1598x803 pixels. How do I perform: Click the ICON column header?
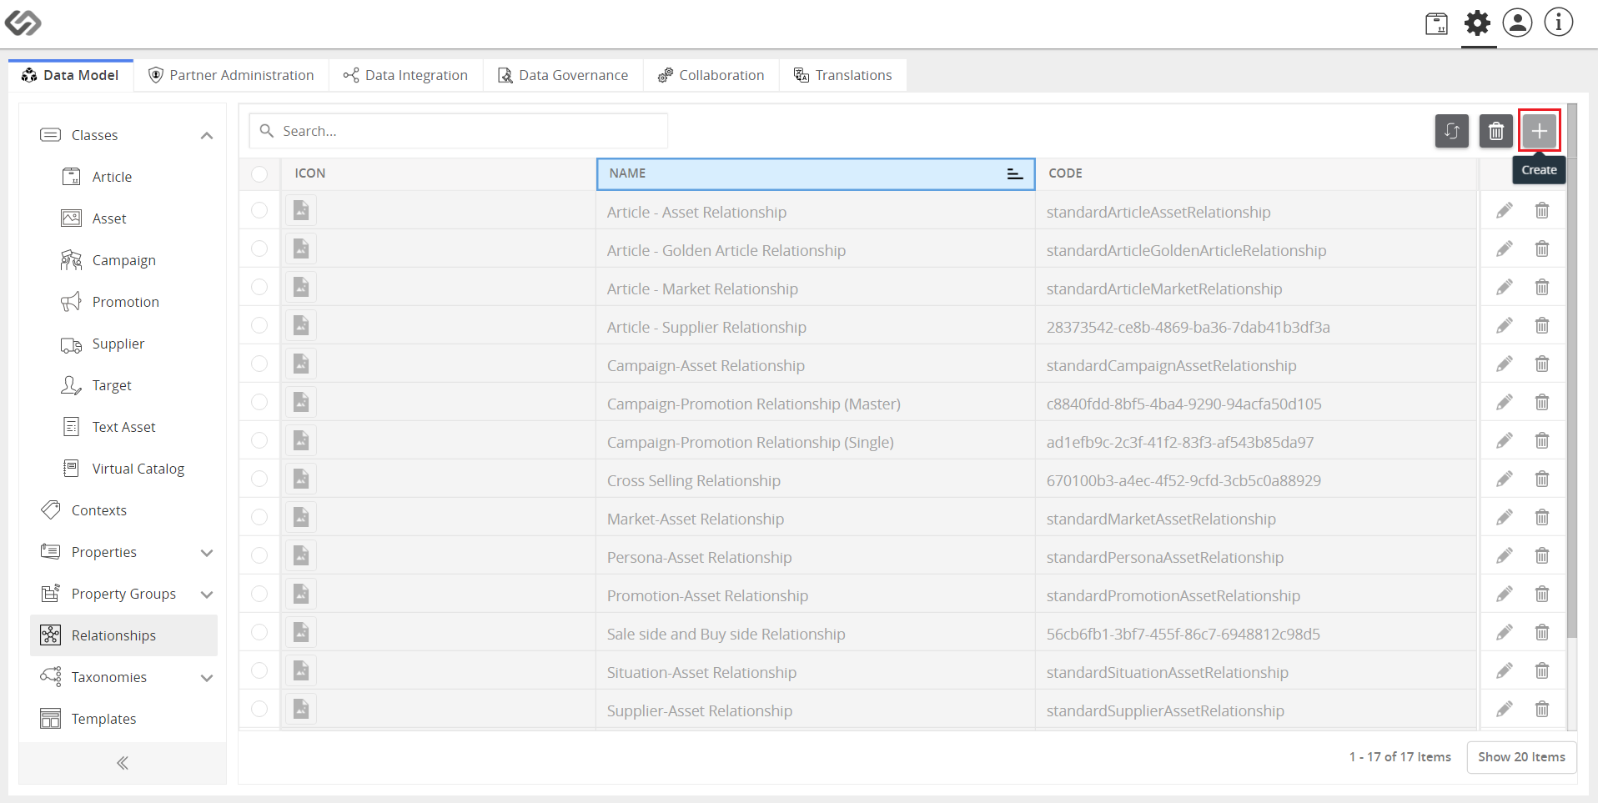tap(438, 173)
